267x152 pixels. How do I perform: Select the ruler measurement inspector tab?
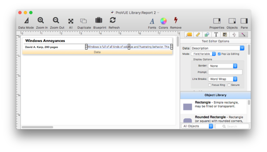[198, 35]
